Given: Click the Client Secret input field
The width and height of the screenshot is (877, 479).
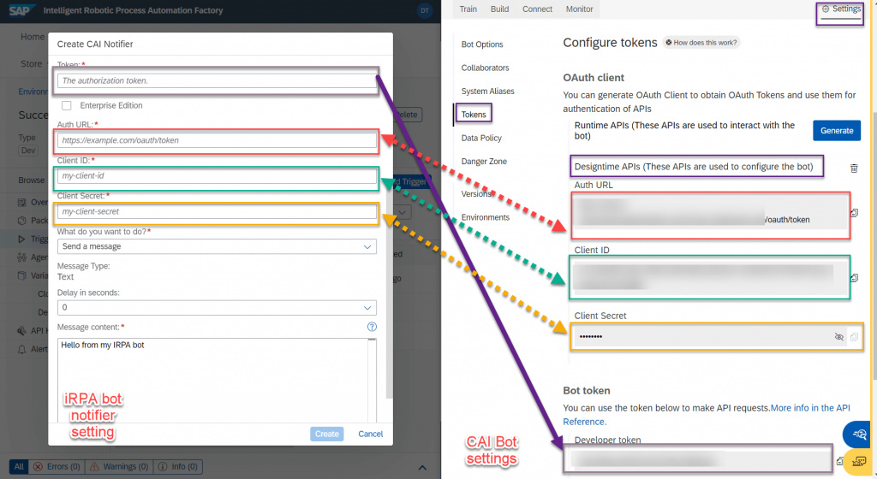Looking at the screenshot, I should (217, 211).
